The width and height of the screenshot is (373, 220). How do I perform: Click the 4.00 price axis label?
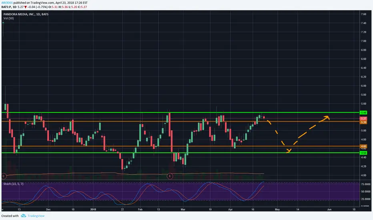click(363, 175)
